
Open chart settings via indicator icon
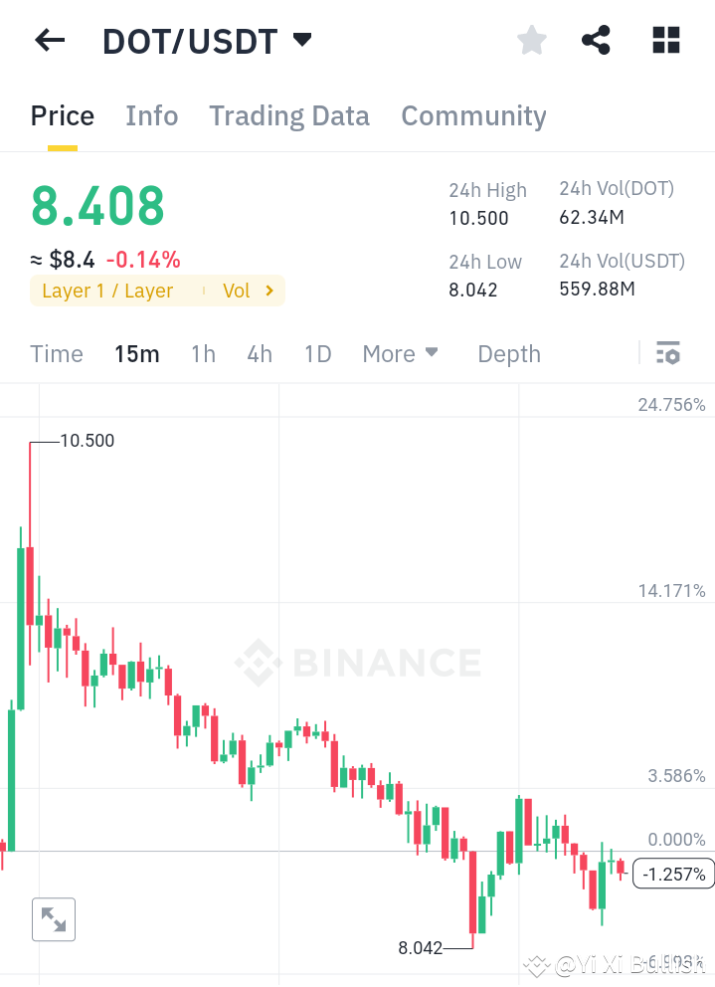668,353
